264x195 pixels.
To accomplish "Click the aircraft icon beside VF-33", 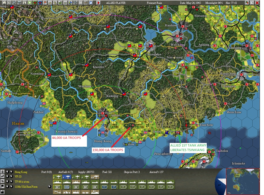I will (2, 176).
